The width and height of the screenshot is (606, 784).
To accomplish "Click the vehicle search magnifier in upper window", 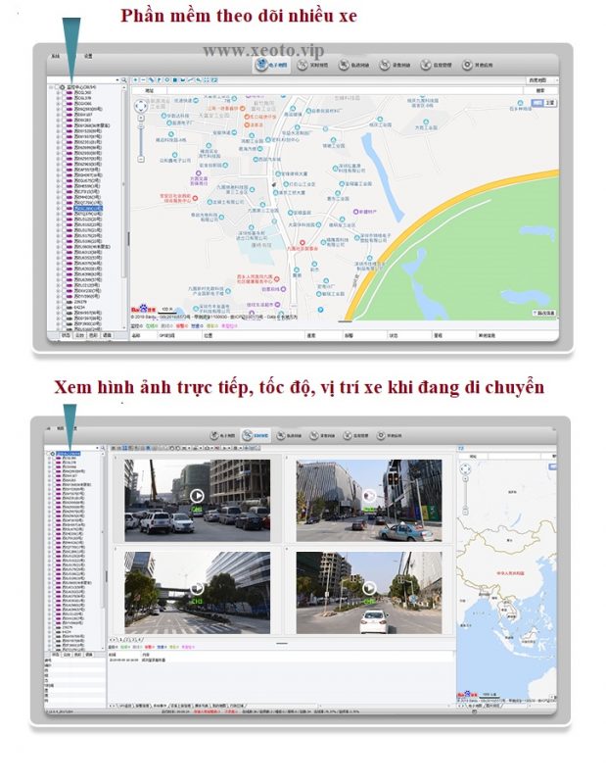I will [124, 80].
